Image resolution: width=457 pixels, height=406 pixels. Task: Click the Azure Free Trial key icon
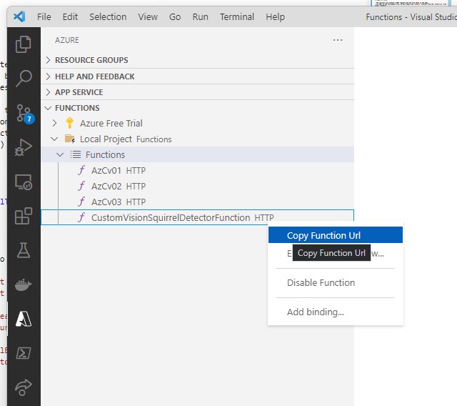(x=69, y=123)
